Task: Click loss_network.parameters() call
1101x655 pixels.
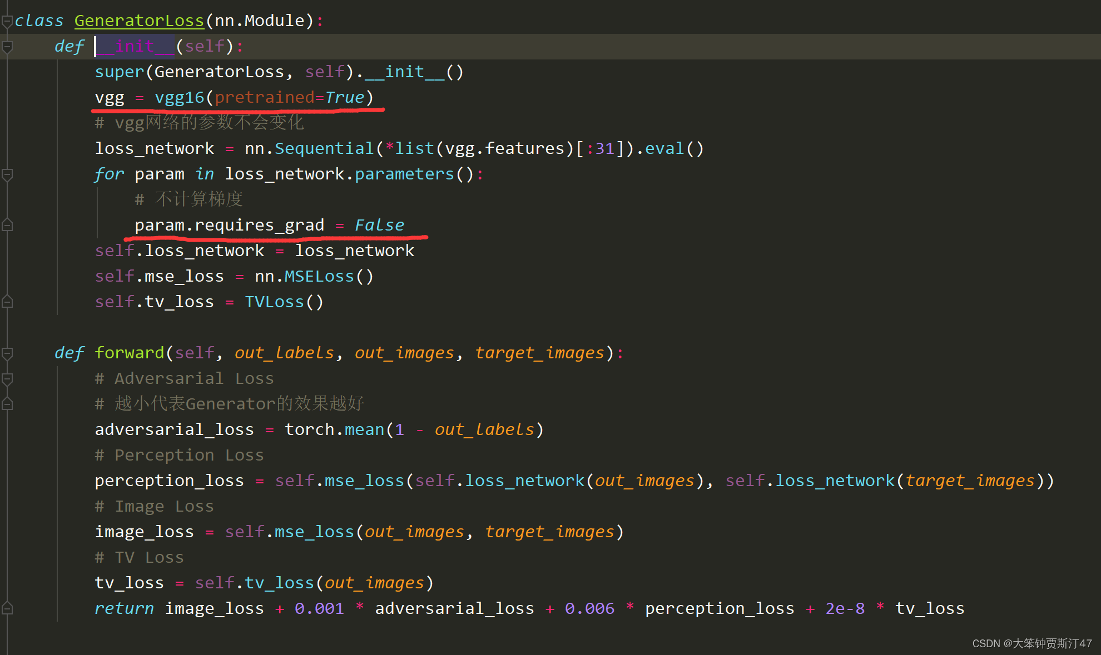Action: (x=350, y=174)
